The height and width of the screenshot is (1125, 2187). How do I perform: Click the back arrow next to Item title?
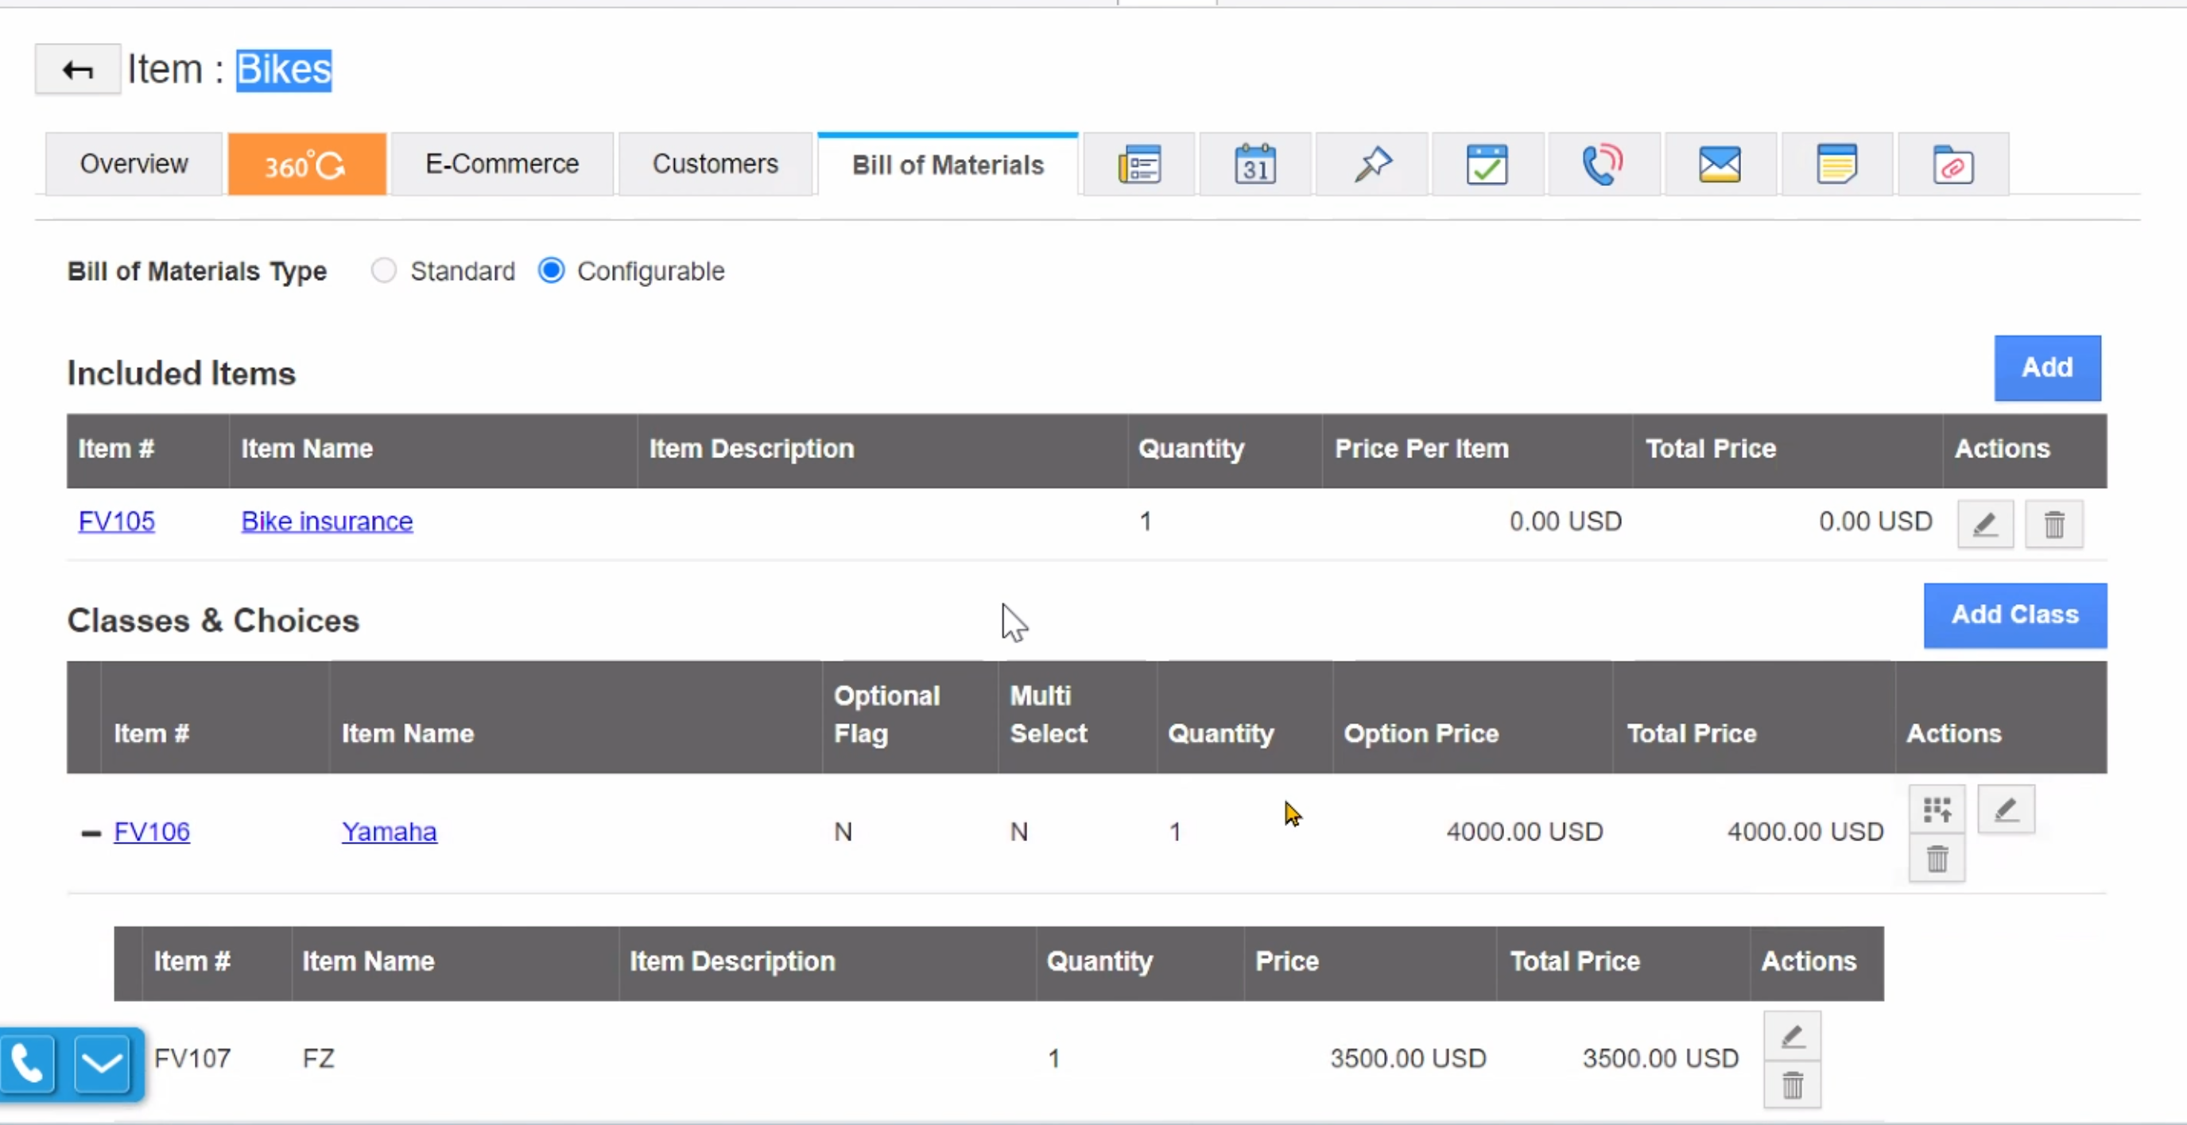(77, 70)
